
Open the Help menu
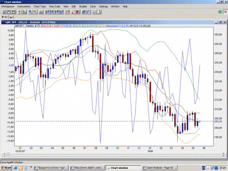125,7
